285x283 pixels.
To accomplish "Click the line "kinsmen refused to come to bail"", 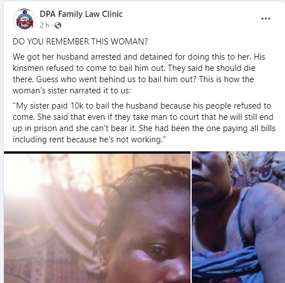I will click(x=134, y=68).
